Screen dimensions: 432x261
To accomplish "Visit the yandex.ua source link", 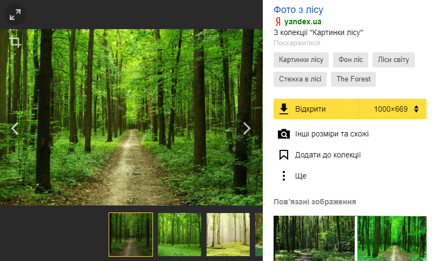I will 303,22.
